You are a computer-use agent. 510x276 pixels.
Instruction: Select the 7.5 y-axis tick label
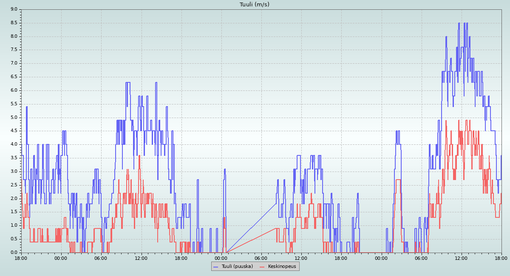point(14,50)
